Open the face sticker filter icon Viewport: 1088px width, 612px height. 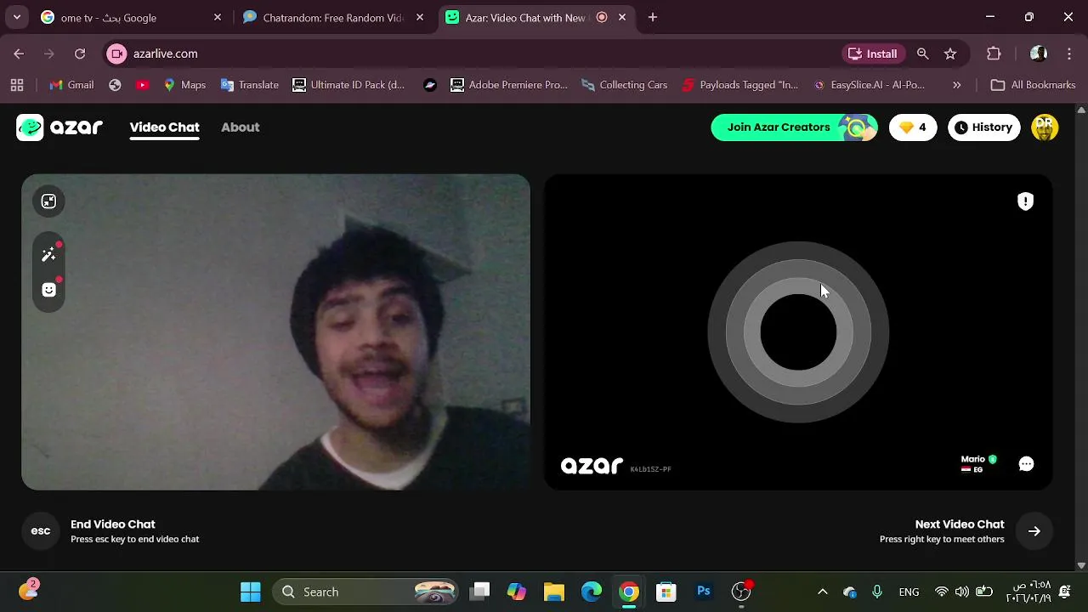click(48, 290)
